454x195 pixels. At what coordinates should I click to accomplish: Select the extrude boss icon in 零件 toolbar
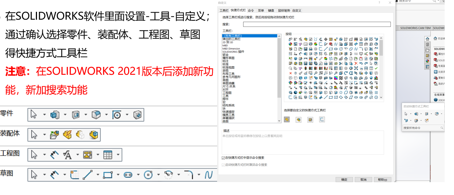click(55, 114)
